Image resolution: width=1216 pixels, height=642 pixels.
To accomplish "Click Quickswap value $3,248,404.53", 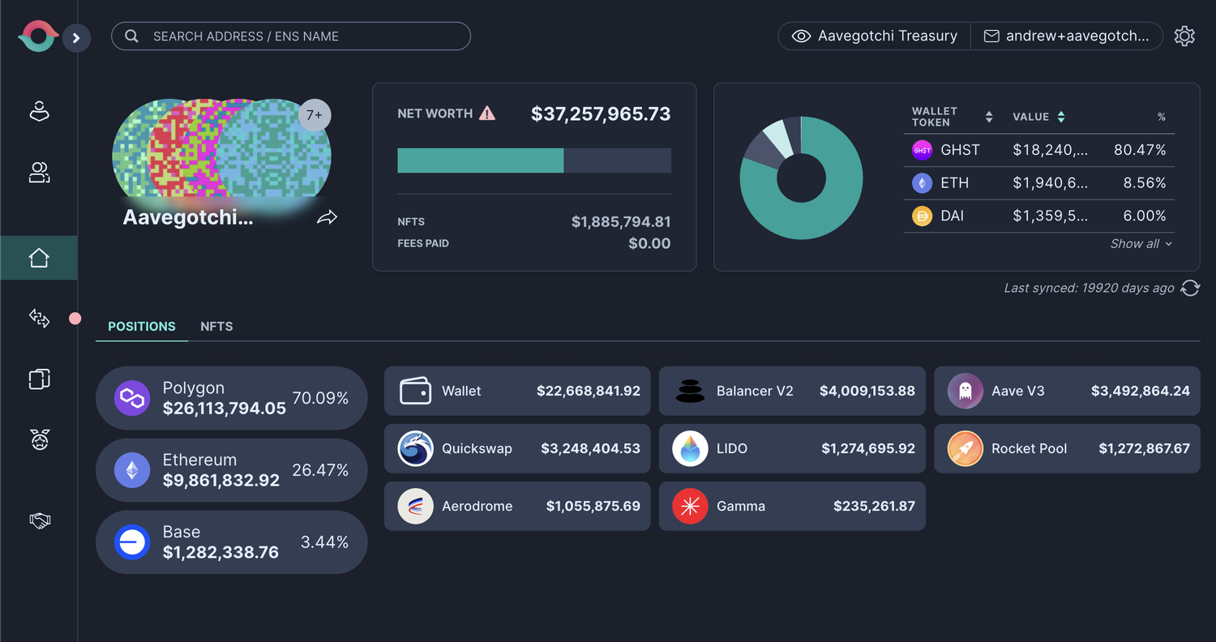I will click(591, 448).
